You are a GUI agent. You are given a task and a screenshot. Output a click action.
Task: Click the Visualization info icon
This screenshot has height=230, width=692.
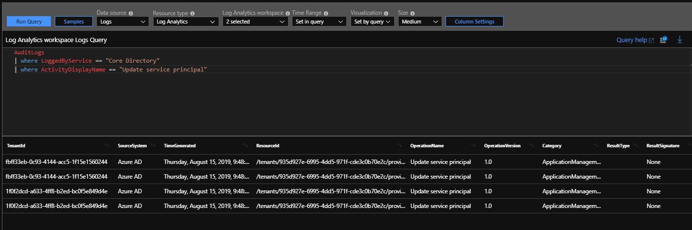pyautogui.click(x=386, y=13)
